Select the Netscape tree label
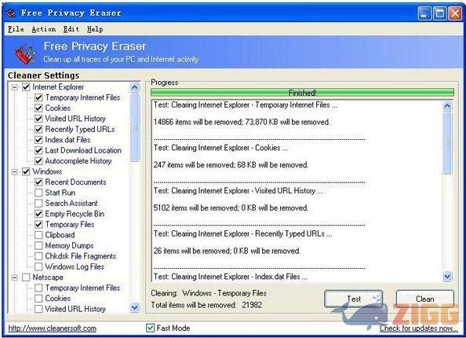 [48, 277]
